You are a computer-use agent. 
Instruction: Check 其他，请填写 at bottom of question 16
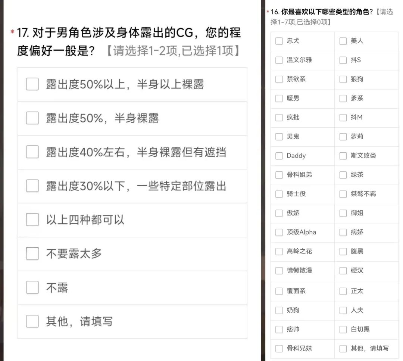(343, 348)
